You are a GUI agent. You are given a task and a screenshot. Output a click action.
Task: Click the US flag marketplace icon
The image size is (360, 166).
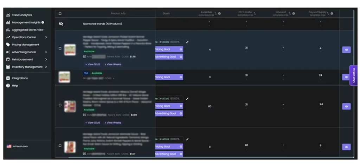point(9,146)
